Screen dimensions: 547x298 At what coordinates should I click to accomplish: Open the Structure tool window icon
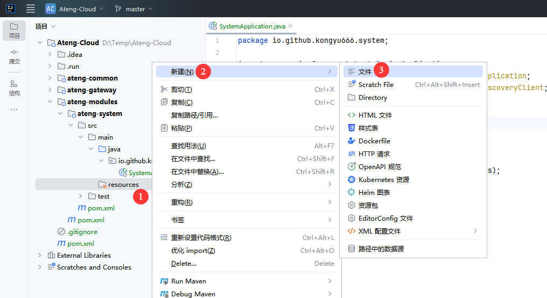(x=14, y=88)
